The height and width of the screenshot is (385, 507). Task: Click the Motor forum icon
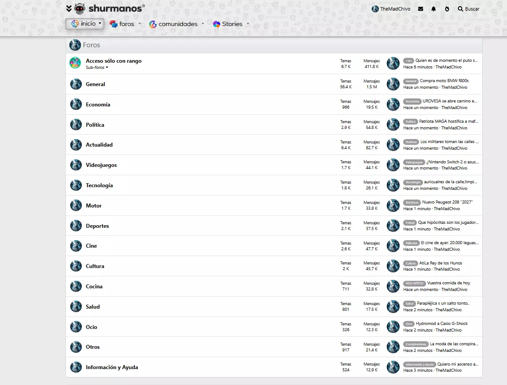[x=76, y=205]
